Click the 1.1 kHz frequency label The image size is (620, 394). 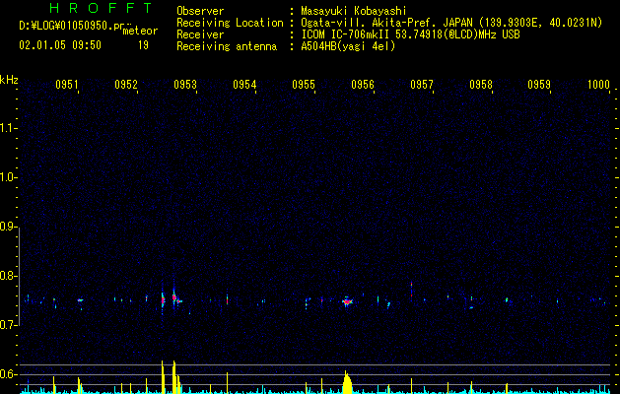(9, 128)
